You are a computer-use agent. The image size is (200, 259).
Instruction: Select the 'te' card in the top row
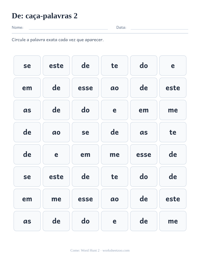pyautogui.click(x=114, y=66)
